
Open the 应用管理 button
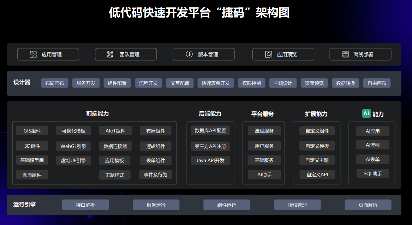click(x=48, y=54)
